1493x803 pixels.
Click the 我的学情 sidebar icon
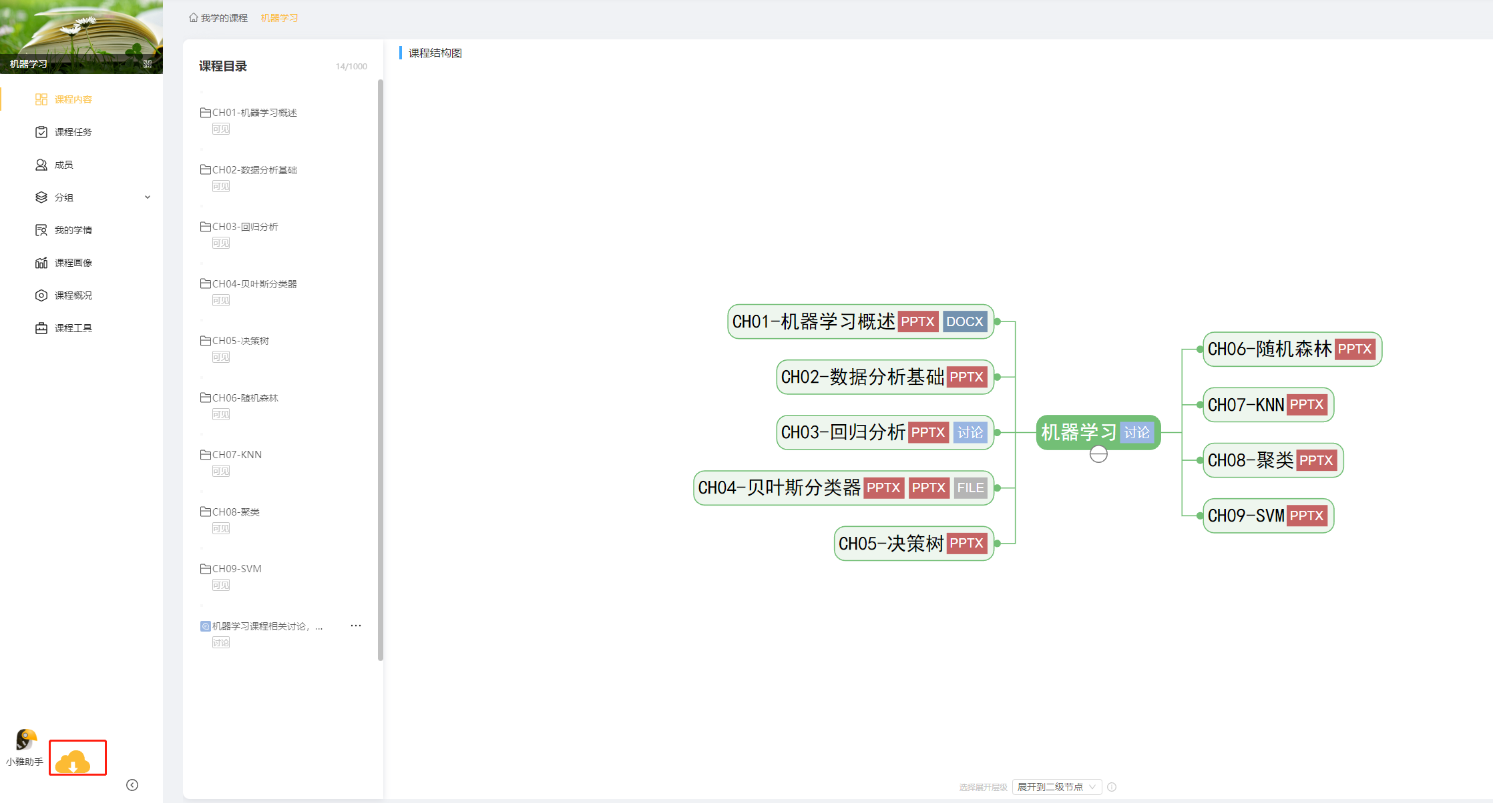pos(41,230)
